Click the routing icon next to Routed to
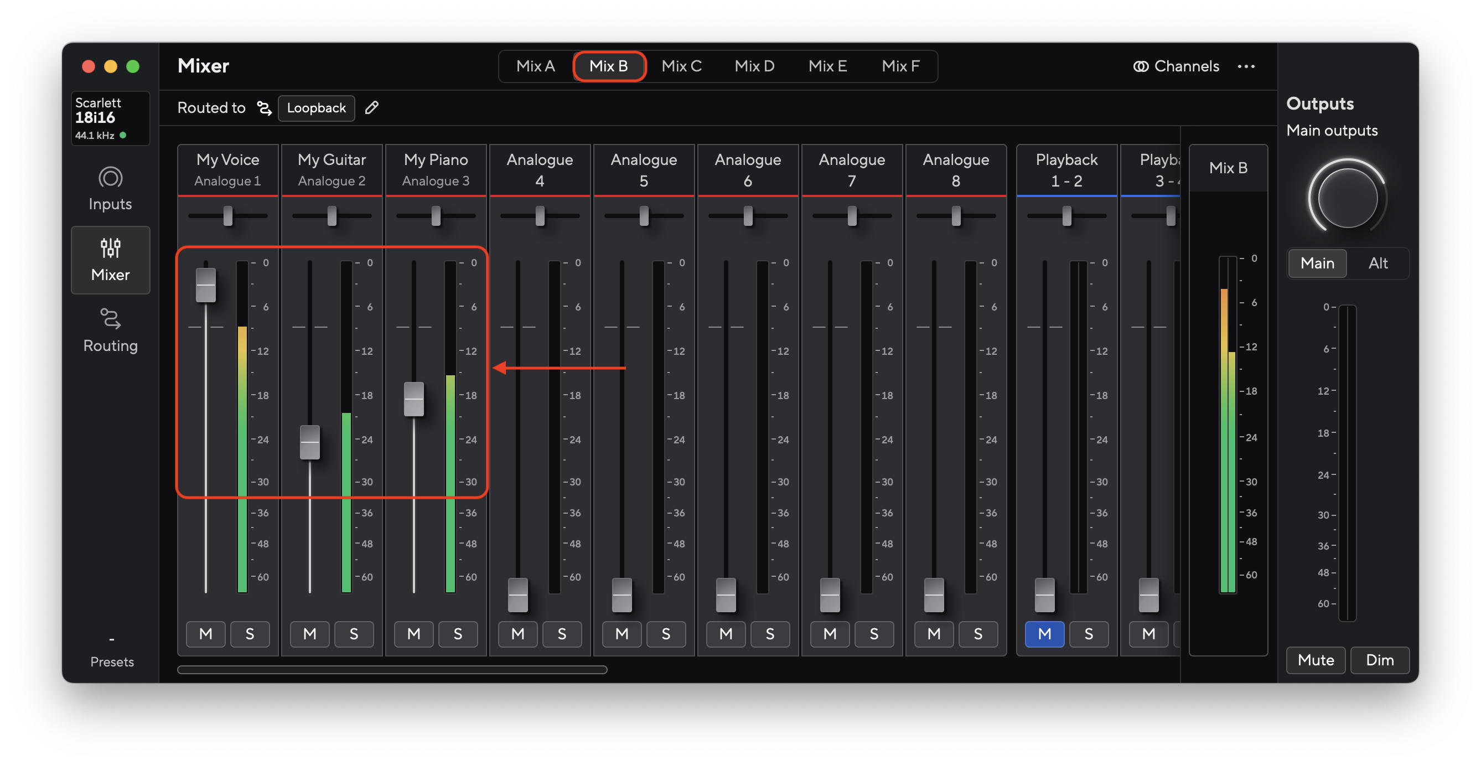The height and width of the screenshot is (765, 1481). pos(264,108)
